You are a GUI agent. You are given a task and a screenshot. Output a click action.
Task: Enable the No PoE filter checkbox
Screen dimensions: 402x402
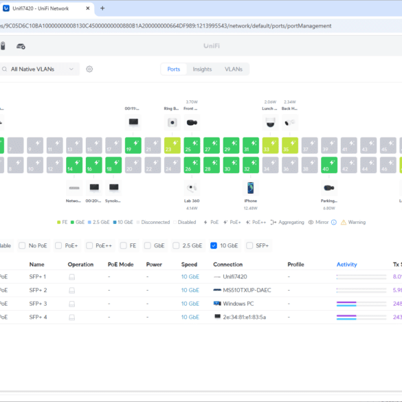[22, 245]
